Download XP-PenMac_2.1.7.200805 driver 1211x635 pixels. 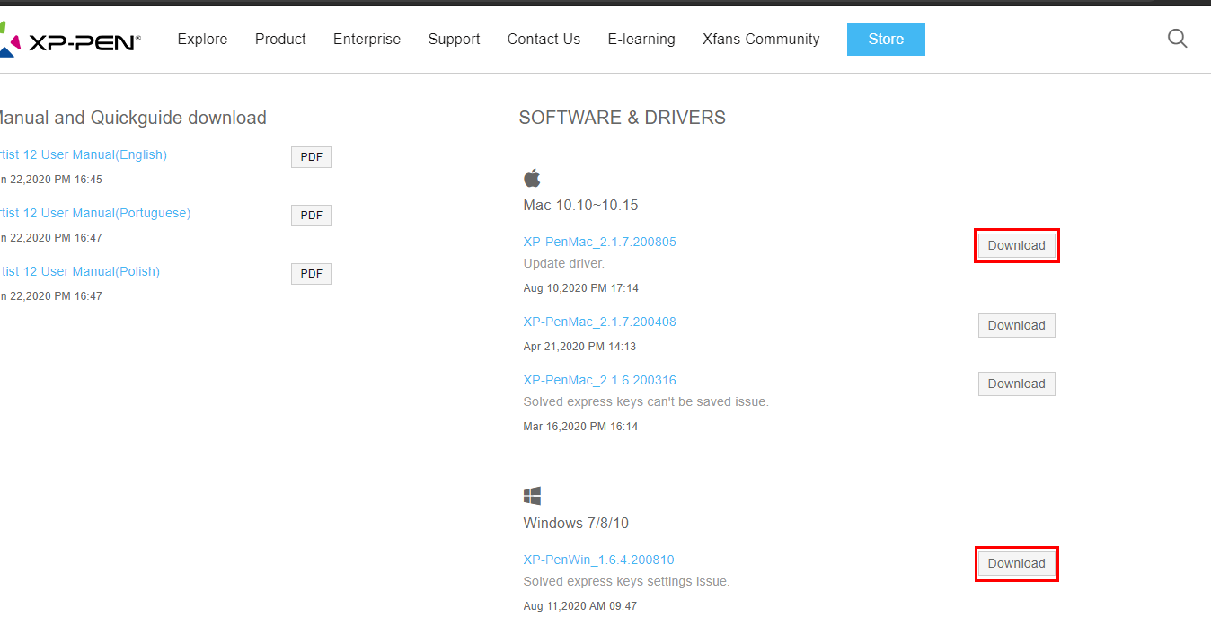pyautogui.click(x=1016, y=245)
